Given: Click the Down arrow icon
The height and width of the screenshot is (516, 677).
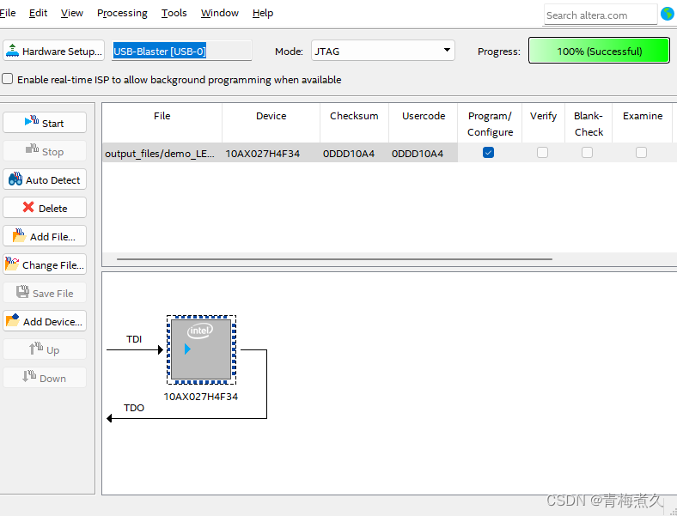Looking at the screenshot, I should click(29, 377).
